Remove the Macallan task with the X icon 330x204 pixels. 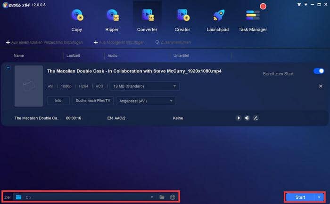(x=321, y=86)
